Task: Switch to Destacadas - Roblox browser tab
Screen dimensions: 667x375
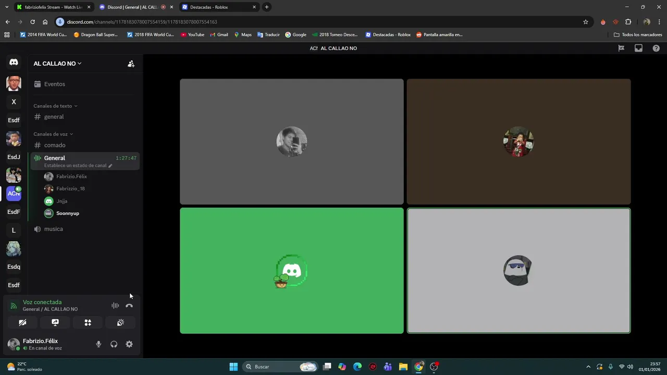Action: pos(219,7)
